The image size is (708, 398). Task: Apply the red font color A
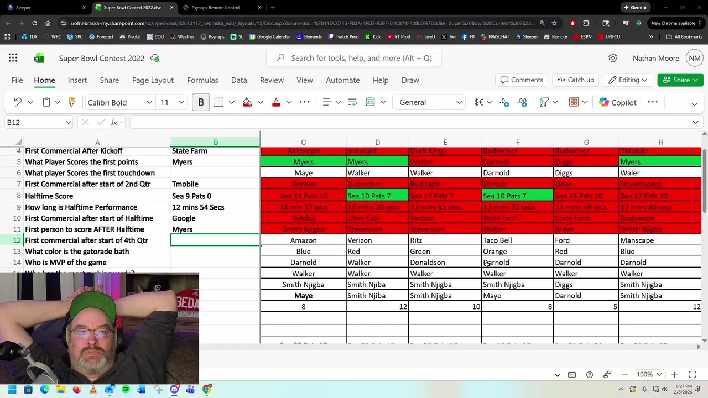click(x=276, y=102)
